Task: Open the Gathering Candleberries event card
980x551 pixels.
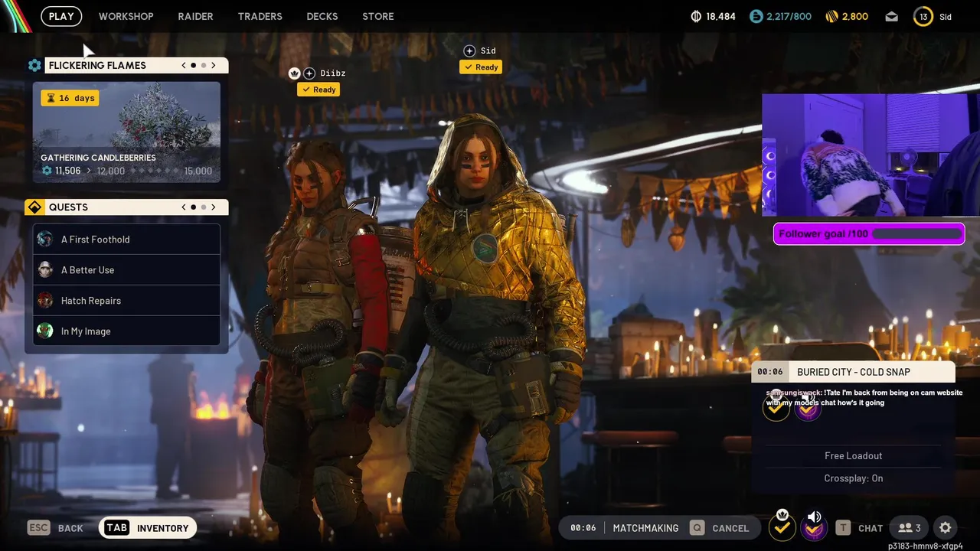Action: click(x=126, y=132)
